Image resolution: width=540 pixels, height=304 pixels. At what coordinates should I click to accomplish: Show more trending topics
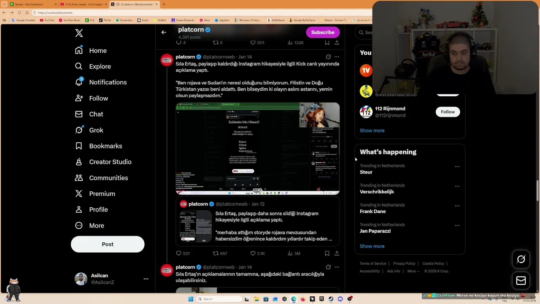[372, 246]
